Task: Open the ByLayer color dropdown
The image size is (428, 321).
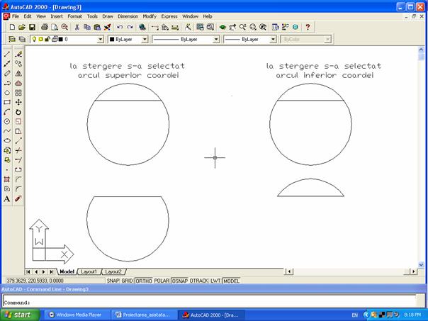Action: pos(145,40)
